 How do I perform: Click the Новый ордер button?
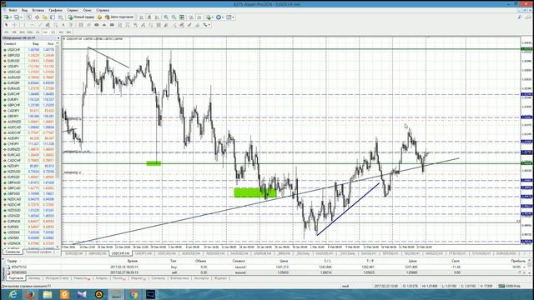tap(81, 17)
